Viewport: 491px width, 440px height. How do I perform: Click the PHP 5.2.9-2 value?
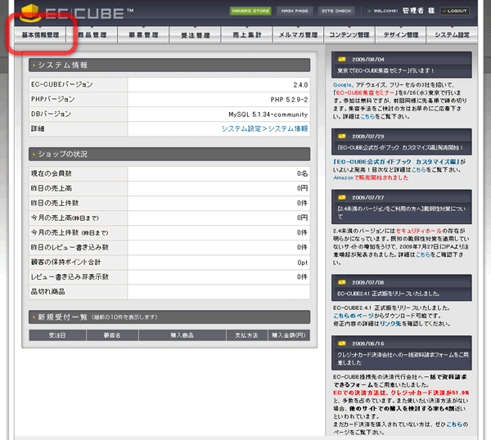(289, 100)
